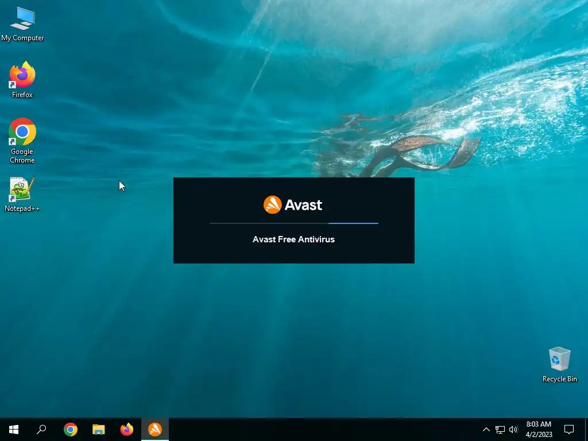This screenshot has height=441, width=588.
Task: Click the Avast logo in splash window
Action: tap(293, 205)
